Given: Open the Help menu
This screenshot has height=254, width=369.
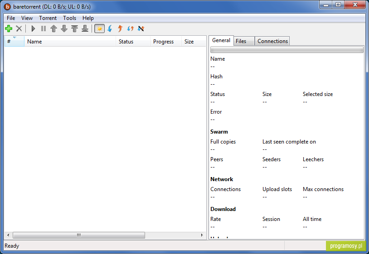Looking at the screenshot, I should 88,18.
